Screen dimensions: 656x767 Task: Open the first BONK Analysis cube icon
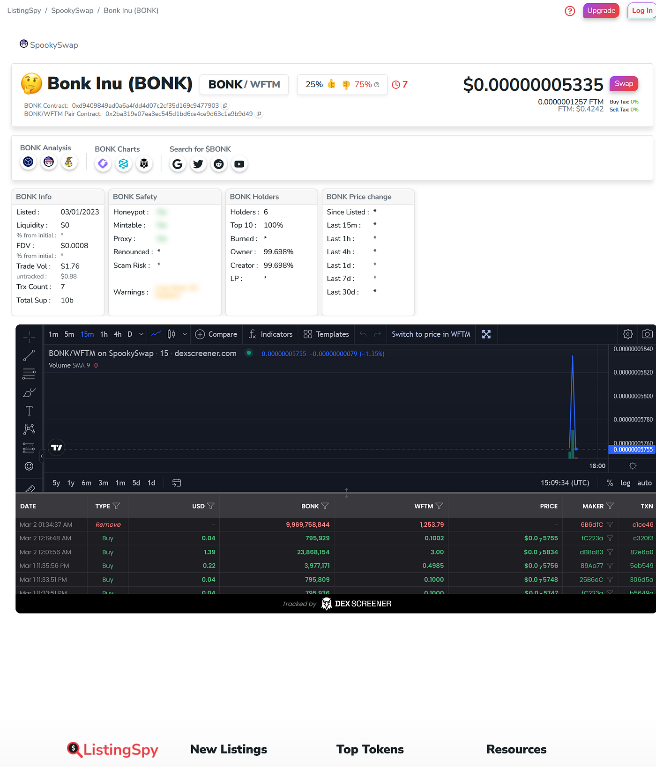click(x=29, y=162)
